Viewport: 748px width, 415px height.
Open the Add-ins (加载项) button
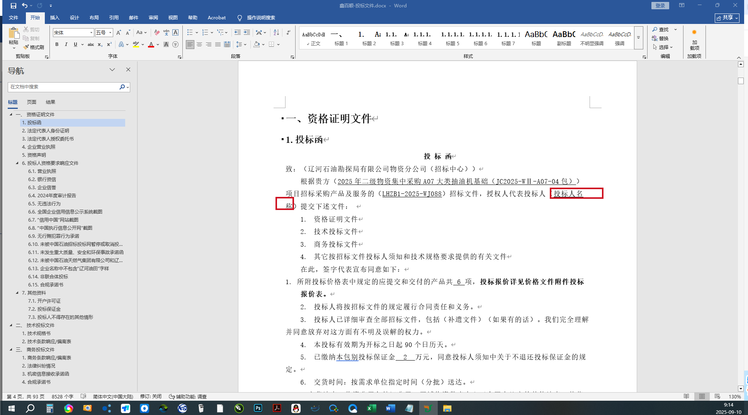click(x=694, y=40)
